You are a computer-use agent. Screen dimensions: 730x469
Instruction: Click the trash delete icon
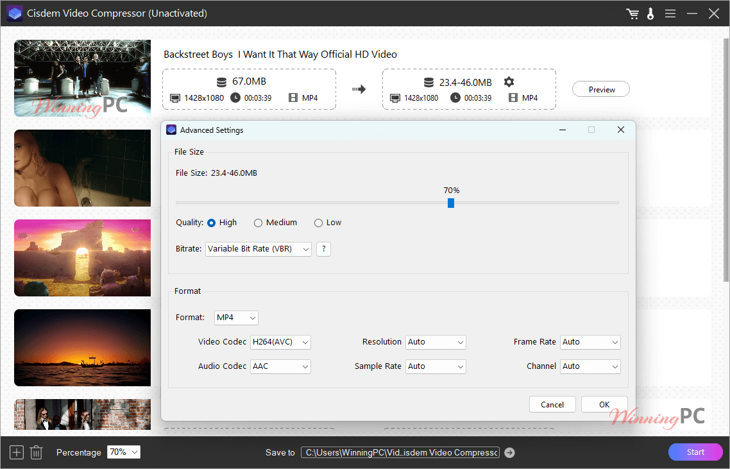(37, 452)
